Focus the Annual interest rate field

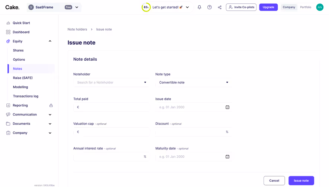111,157
